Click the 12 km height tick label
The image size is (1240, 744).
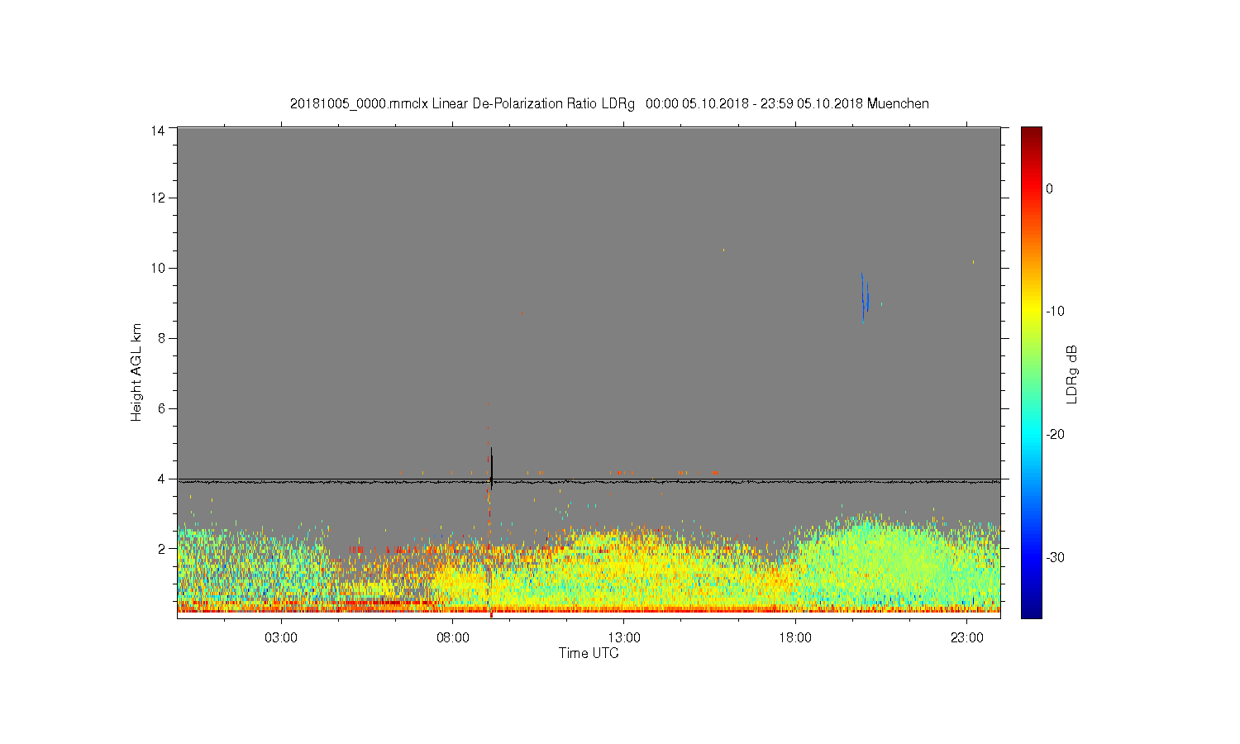(x=158, y=198)
